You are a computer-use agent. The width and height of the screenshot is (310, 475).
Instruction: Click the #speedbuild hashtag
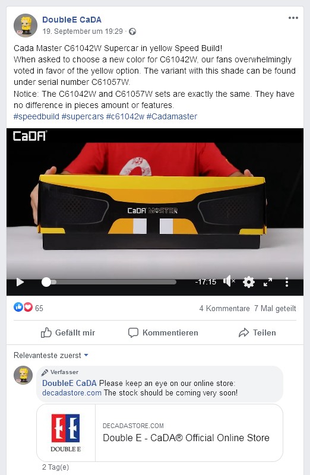36,116
